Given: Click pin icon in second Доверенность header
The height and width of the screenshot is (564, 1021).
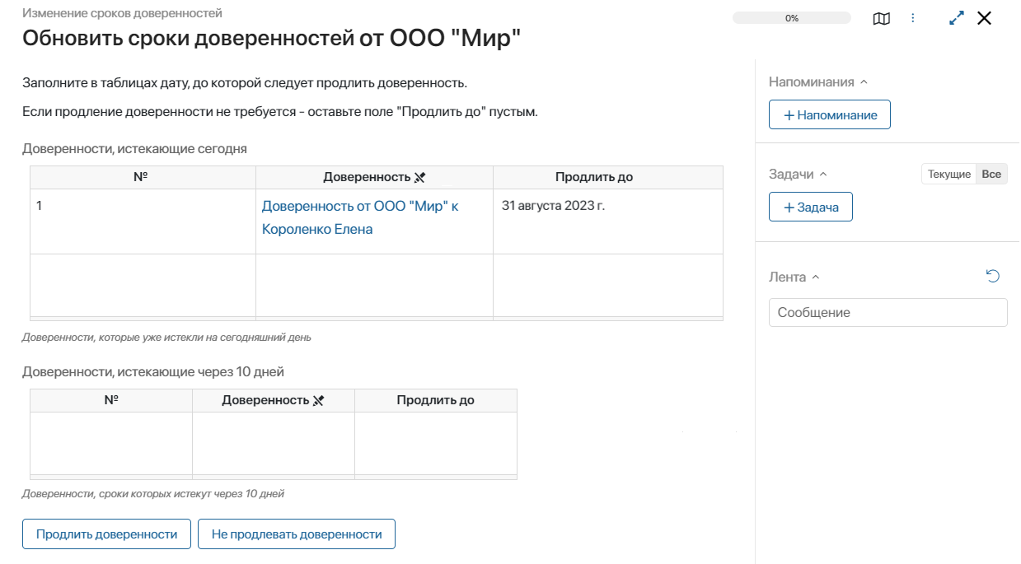Looking at the screenshot, I should pos(319,401).
